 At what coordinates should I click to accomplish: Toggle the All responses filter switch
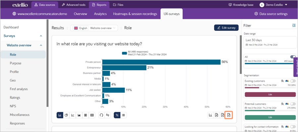tap(293, 57)
